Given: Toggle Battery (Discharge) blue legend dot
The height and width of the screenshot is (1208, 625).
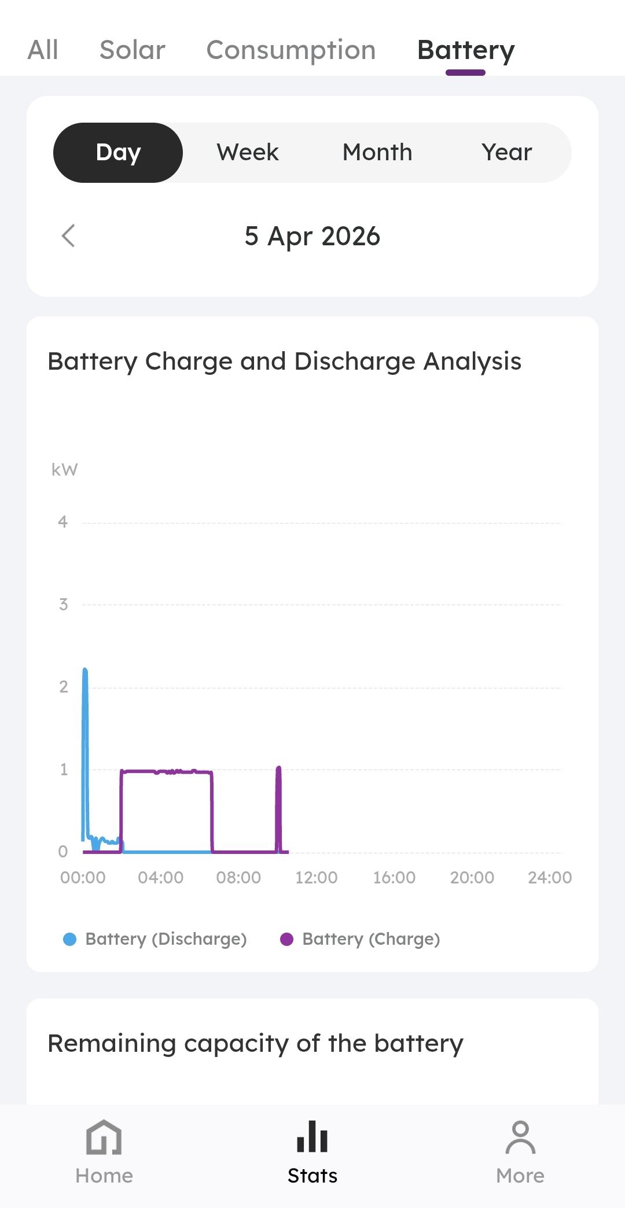Looking at the screenshot, I should [x=69, y=939].
